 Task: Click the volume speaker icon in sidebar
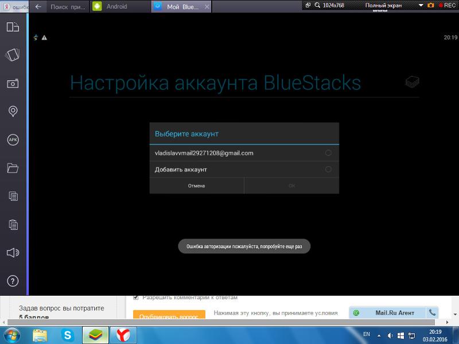coord(13,252)
